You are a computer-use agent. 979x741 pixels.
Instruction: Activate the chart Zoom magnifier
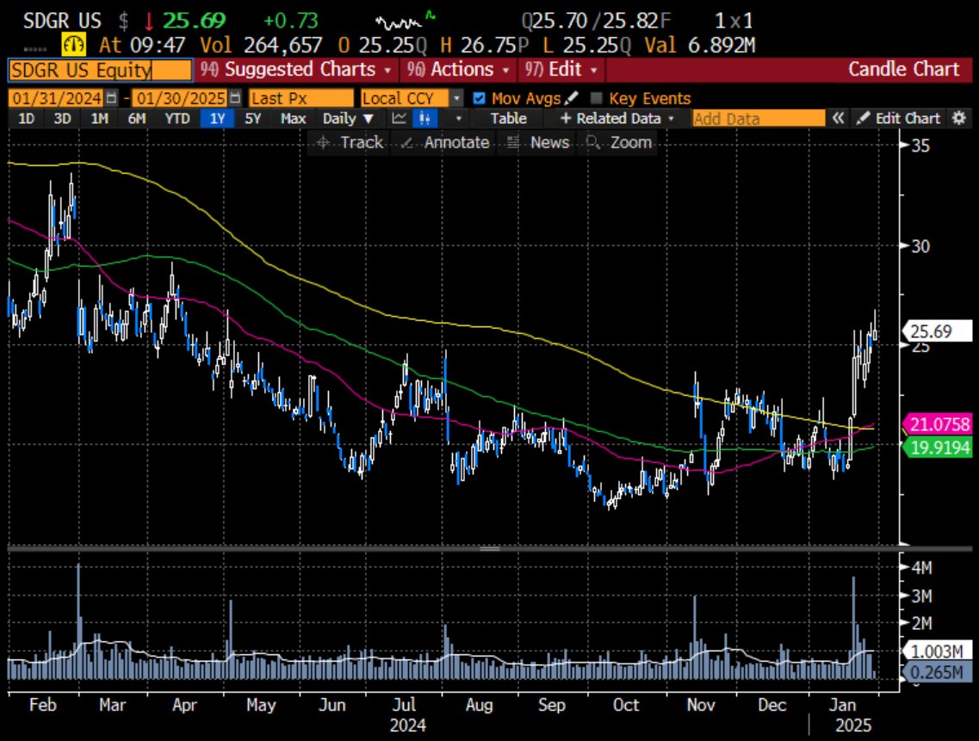click(618, 142)
